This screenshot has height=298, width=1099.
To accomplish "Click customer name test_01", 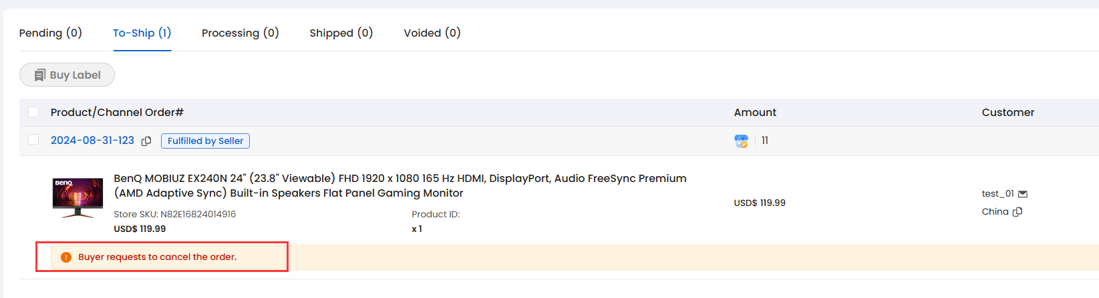I will 997,193.
